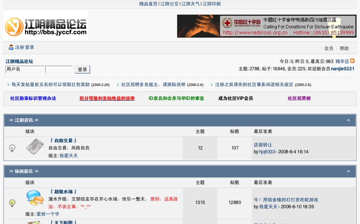This screenshot has height=224, width=360.
Task: Open user hjq9333 profile
Action: (267, 152)
